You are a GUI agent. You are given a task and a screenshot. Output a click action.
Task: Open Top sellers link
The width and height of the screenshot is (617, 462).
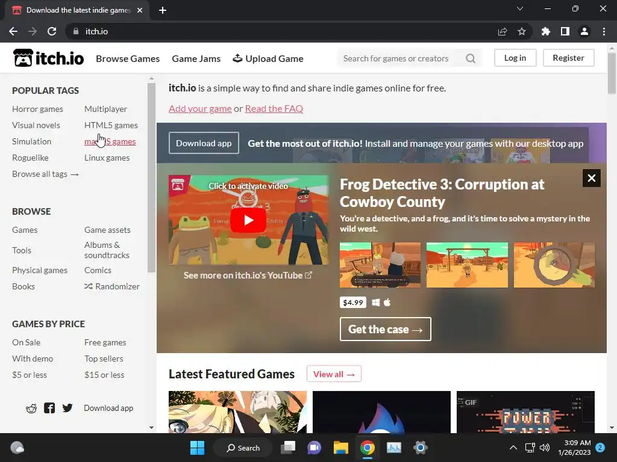[104, 359]
